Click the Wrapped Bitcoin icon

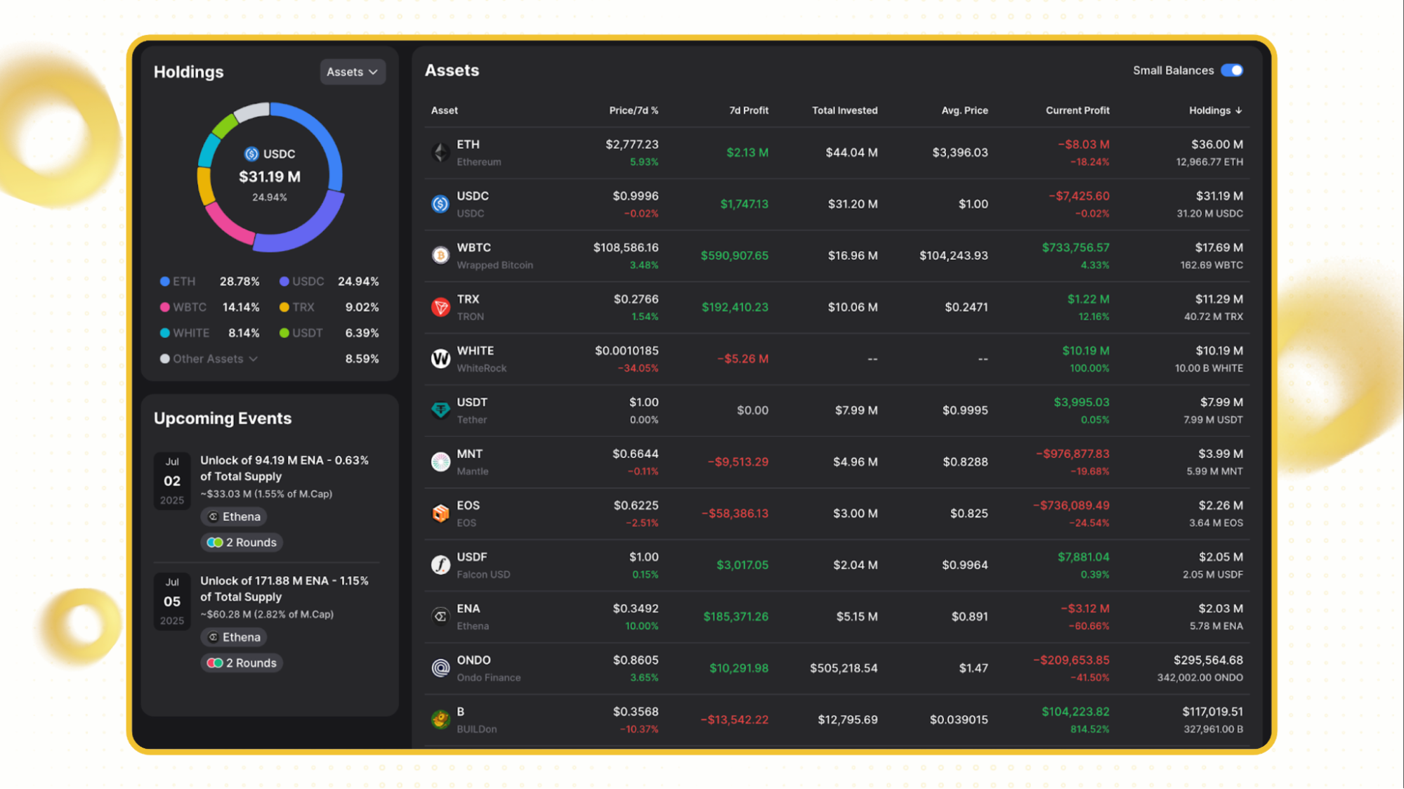point(440,256)
